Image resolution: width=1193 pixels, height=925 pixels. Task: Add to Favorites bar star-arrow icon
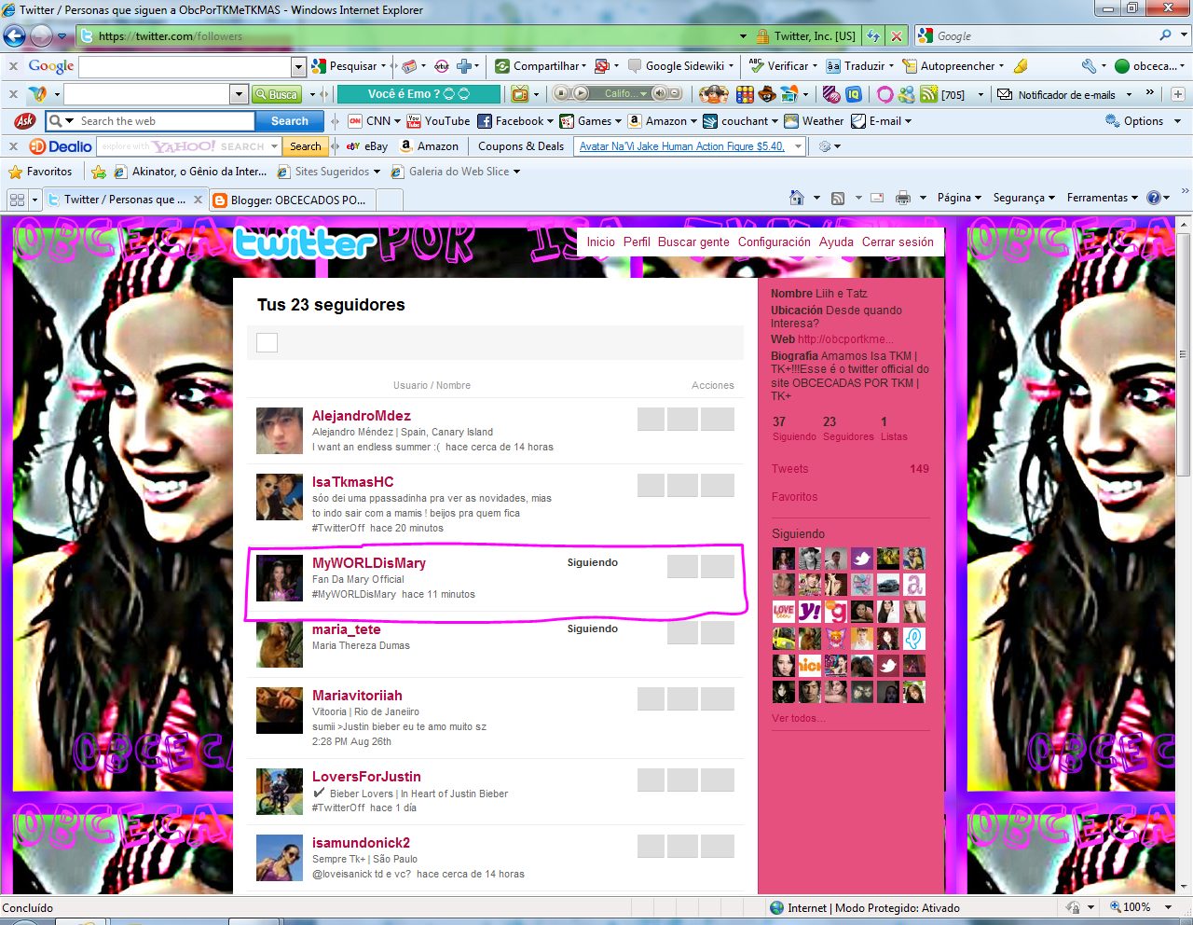99,172
